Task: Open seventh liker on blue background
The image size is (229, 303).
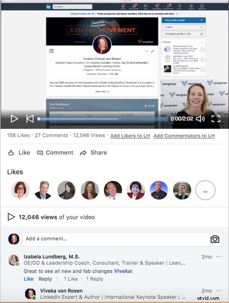Action: (x=159, y=190)
